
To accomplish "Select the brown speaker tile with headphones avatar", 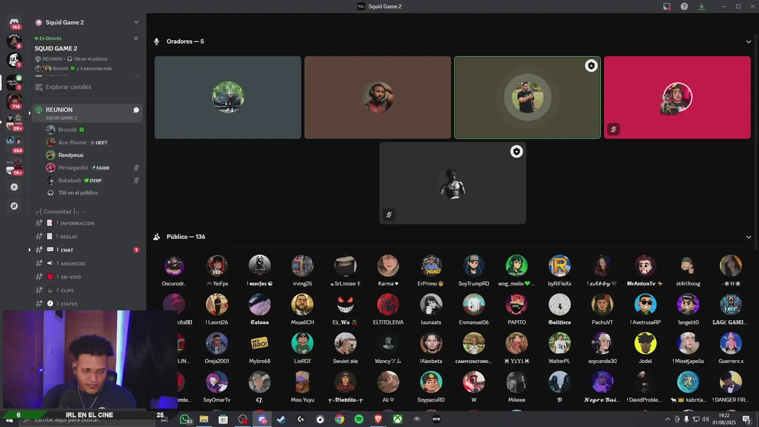I will (x=377, y=97).
